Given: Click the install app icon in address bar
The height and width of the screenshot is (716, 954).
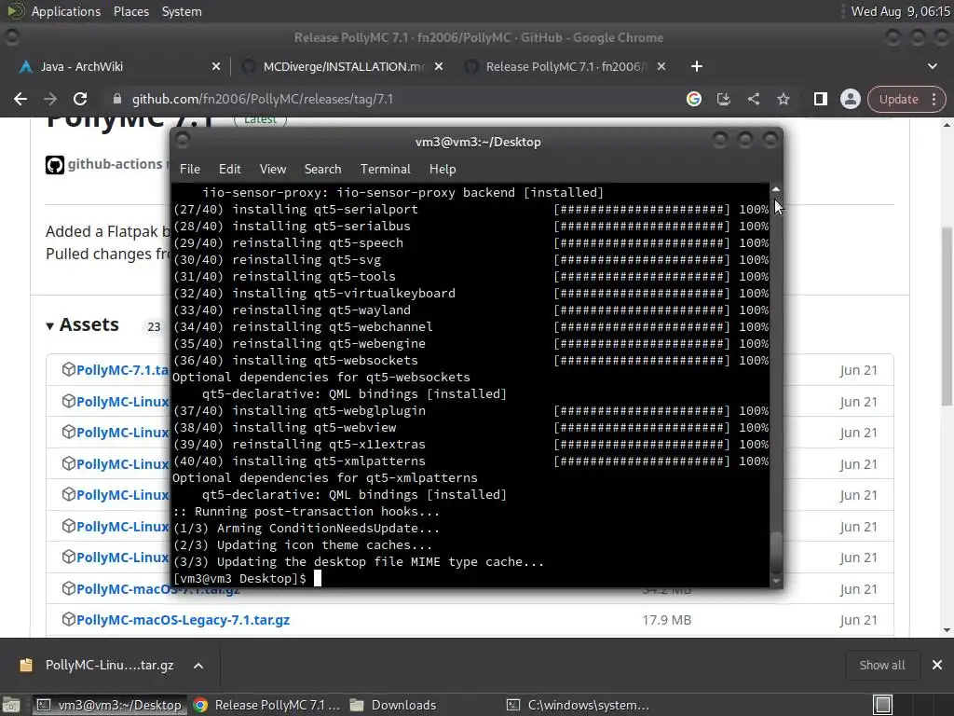Looking at the screenshot, I should [x=723, y=99].
